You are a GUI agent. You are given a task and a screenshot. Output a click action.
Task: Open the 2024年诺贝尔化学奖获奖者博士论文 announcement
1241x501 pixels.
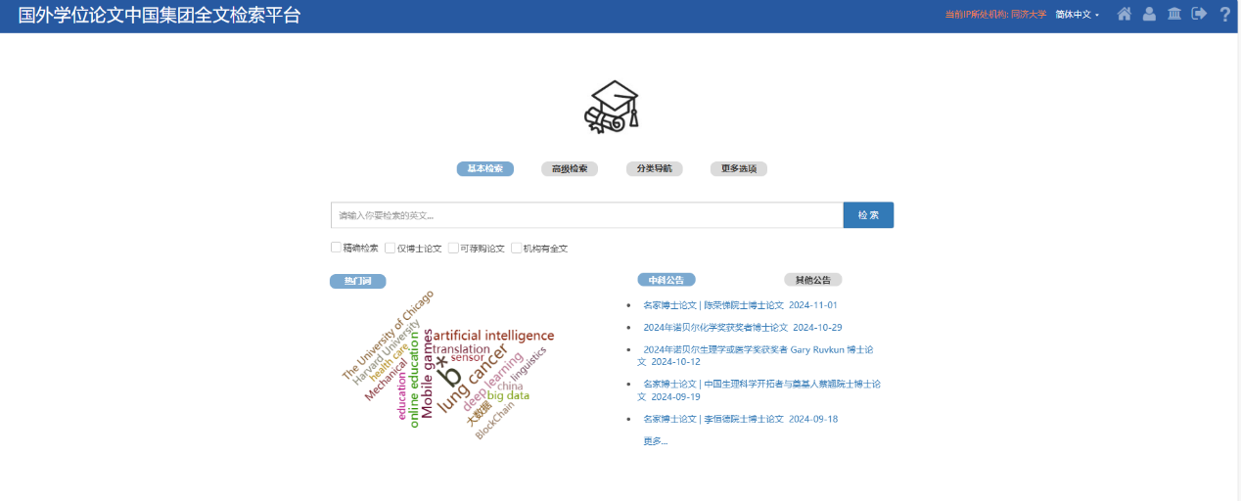[742, 328]
